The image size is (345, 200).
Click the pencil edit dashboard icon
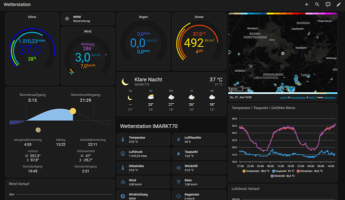[x=338, y=4]
